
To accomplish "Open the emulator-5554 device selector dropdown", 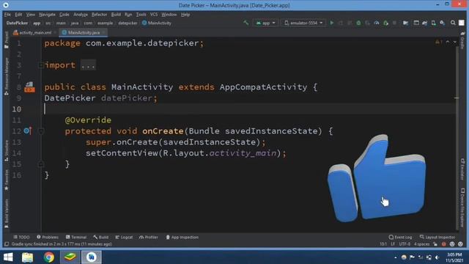I will pos(303,23).
